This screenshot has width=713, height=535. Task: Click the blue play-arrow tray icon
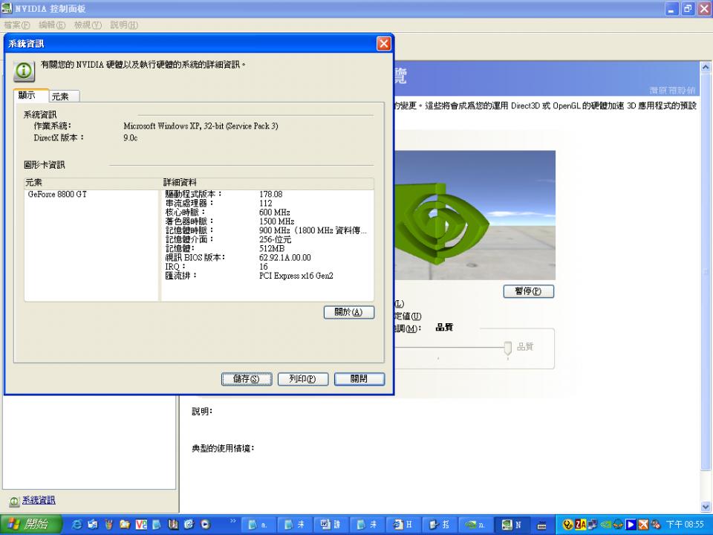pos(631,525)
